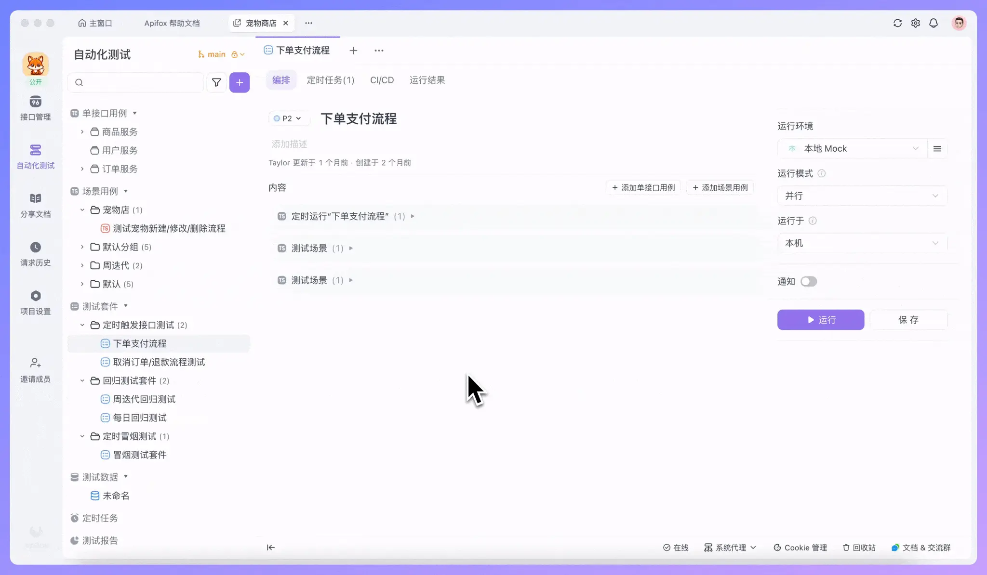This screenshot has height=575, width=987.
Task: Open the notification bell icon
Action: point(934,23)
